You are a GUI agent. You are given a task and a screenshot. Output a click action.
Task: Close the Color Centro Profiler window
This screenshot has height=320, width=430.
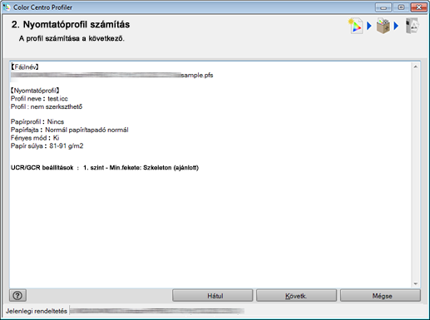418,7
